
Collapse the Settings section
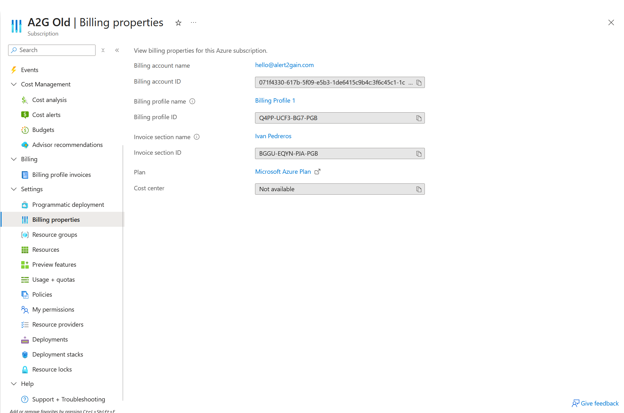14,189
